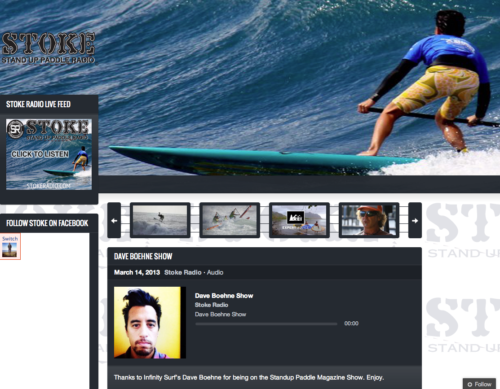Click the Stoke Radio artist name in player
Screen dimensions: 500x389
[212, 305]
